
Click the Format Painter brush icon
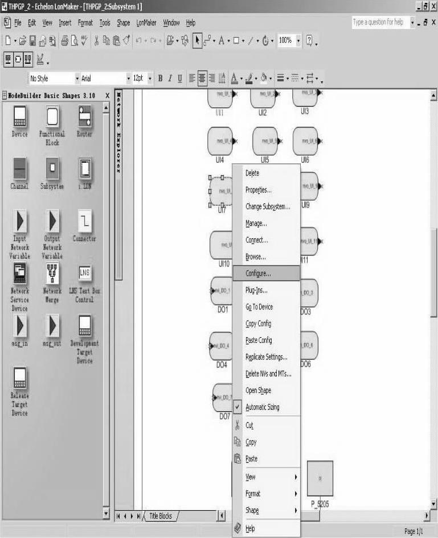pos(126,40)
